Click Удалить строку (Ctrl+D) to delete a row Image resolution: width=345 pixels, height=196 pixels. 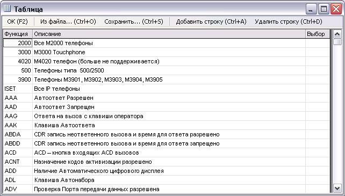pyautogui.click(x=289, y=21)
